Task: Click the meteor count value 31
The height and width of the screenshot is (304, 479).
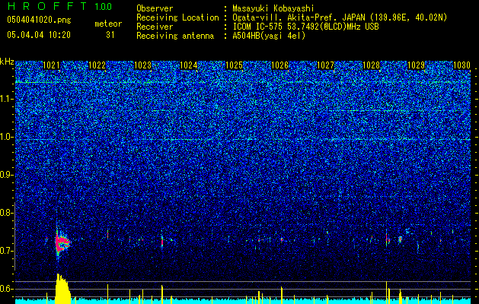Action: pyautogui.click(x=110, y=35)
